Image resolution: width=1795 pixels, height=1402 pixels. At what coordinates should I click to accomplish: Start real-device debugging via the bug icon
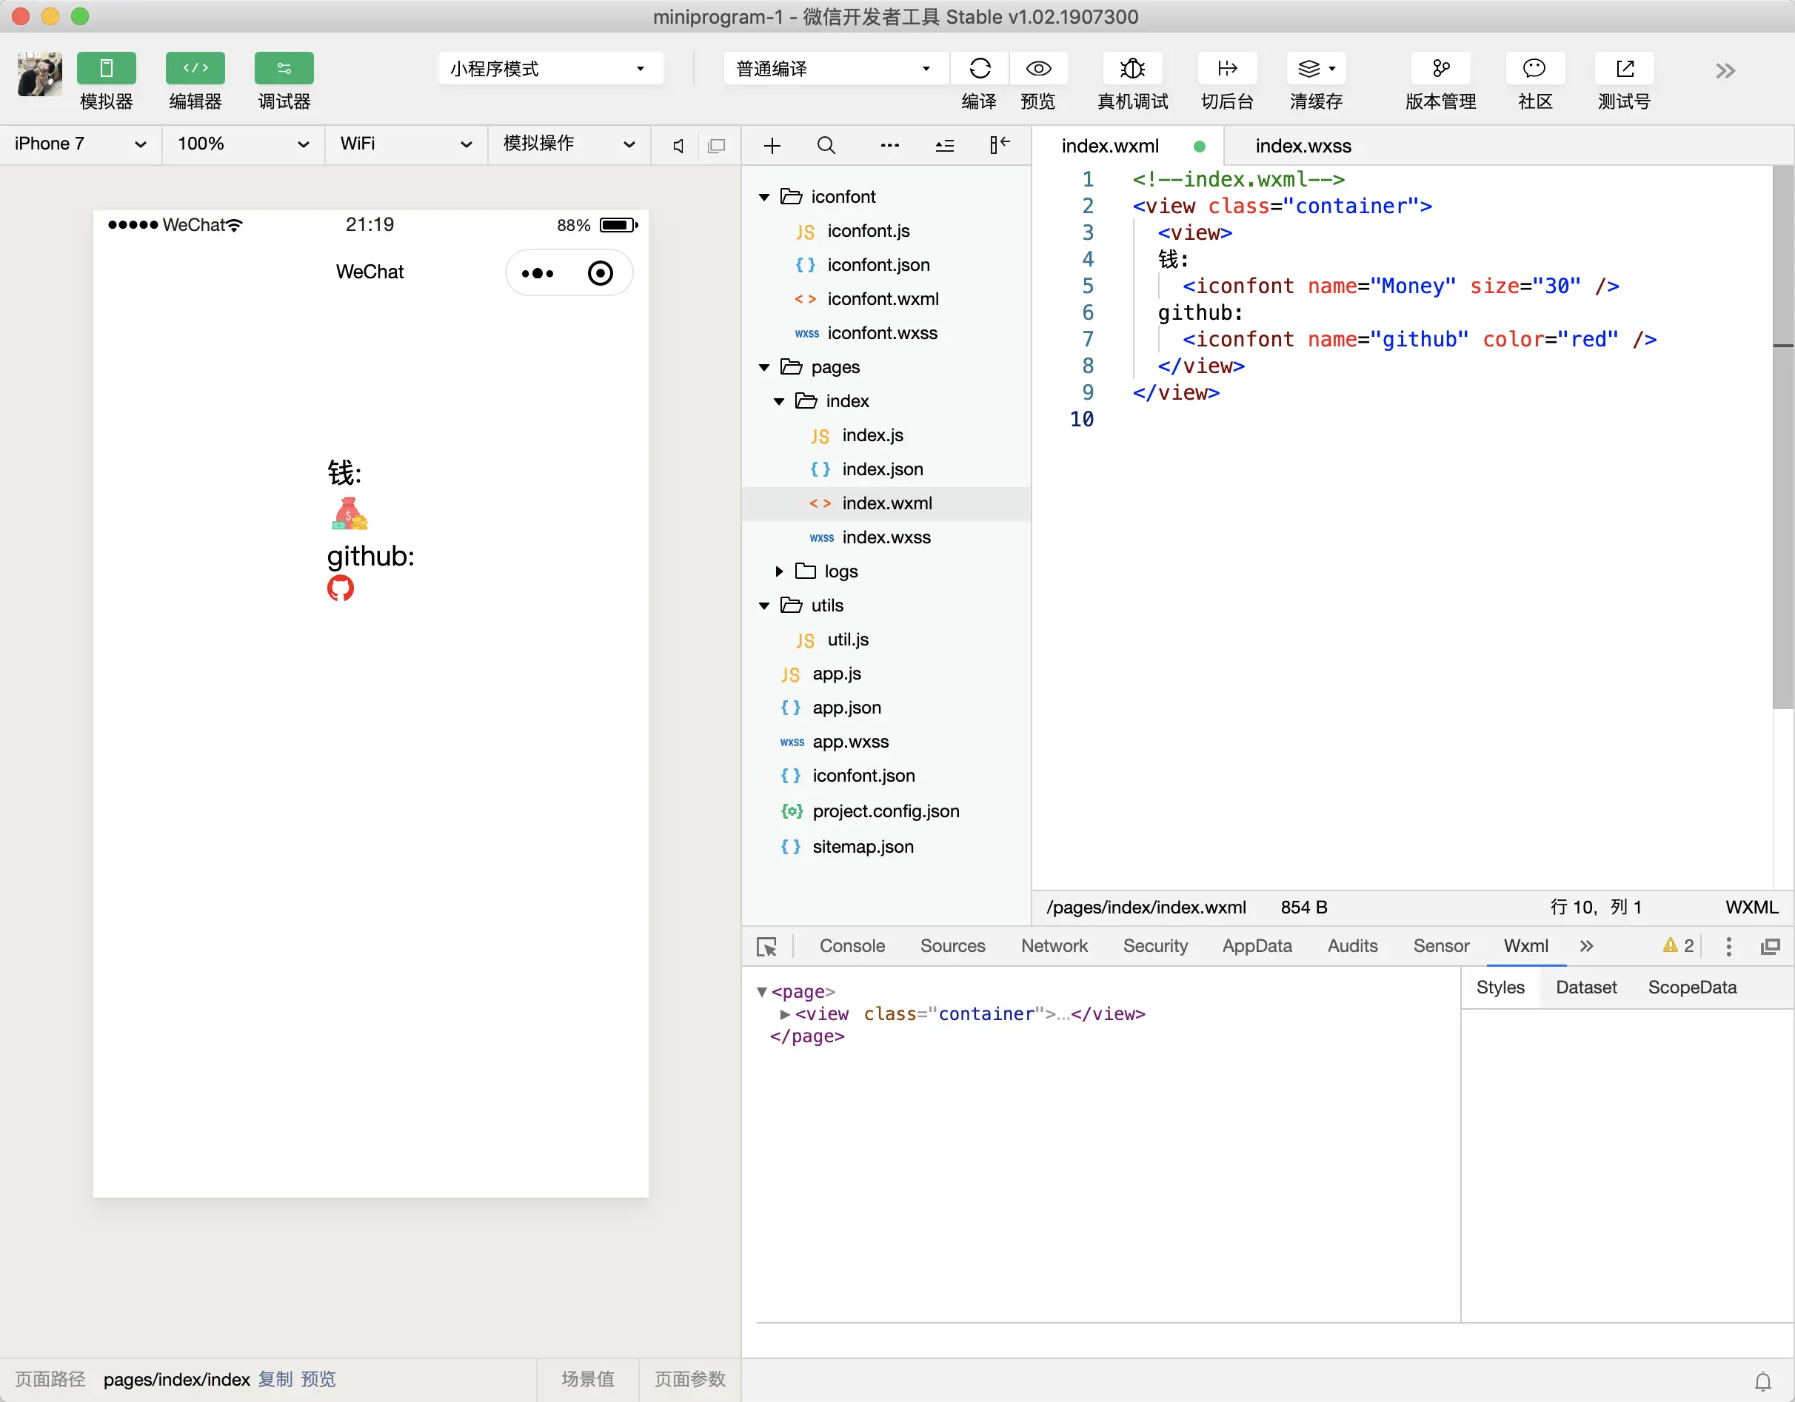pyautogui.click(x=1132, y=68)
